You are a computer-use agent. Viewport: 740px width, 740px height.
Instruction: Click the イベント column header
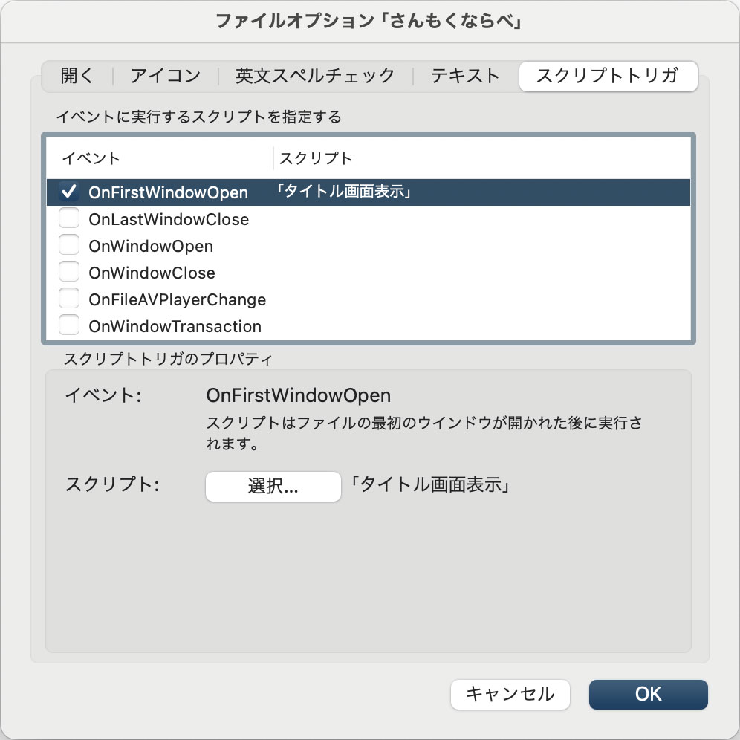pyautogui.click(x=91, y=158)
